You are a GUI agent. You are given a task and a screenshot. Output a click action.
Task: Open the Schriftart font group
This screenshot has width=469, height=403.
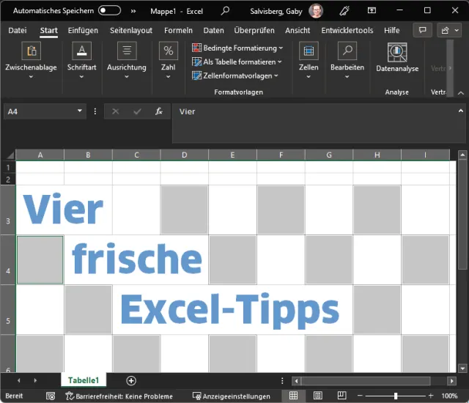point(81,59)
